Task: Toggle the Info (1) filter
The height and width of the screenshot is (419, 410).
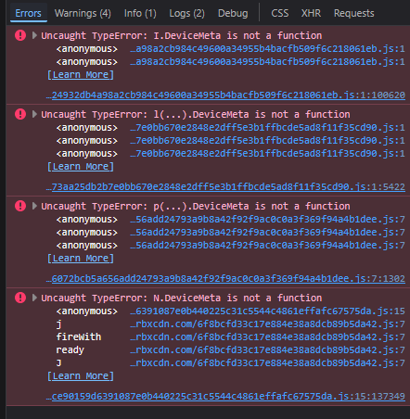Action: pyautogui.click(x=140, y=13)
